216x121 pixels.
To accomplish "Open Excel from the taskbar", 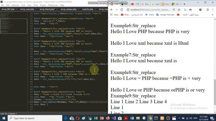I will point(96,118).
